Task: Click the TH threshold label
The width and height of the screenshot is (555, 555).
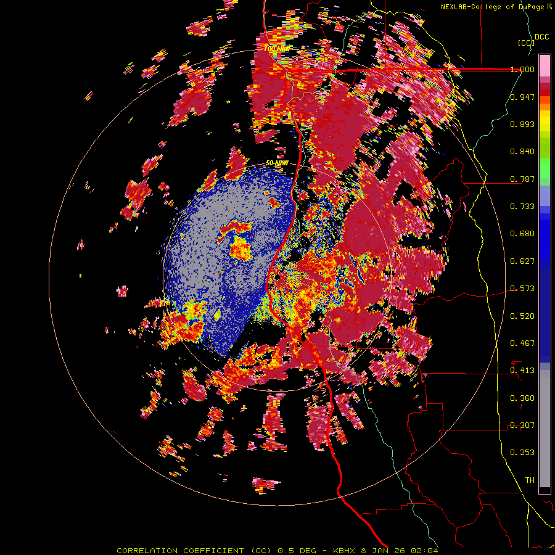Action: click(x=530, y=480)
